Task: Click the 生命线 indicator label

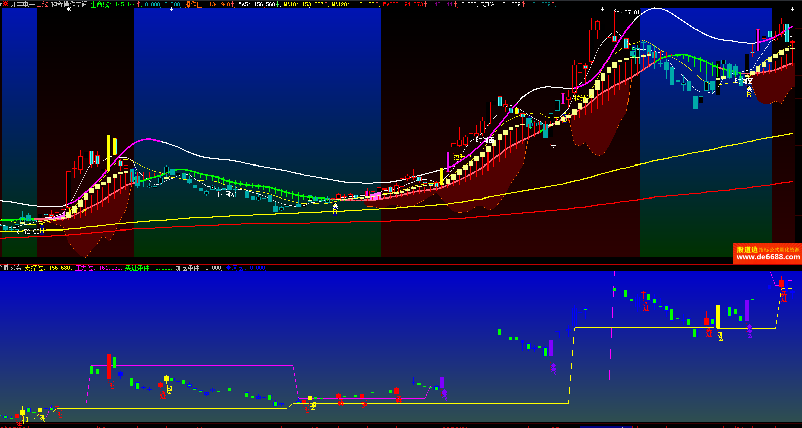Action: tap(100, 4)
